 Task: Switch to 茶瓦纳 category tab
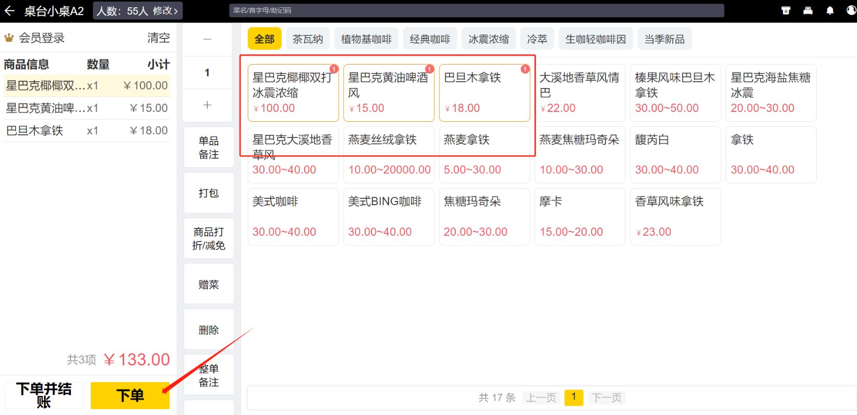(308, 39)
